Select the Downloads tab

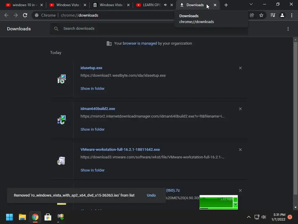pyautogui.click(x=195, y=5)
